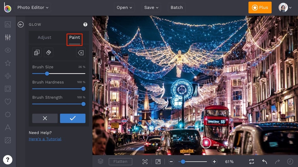
Task: Open the history clock icon
Action: [290, 162]
